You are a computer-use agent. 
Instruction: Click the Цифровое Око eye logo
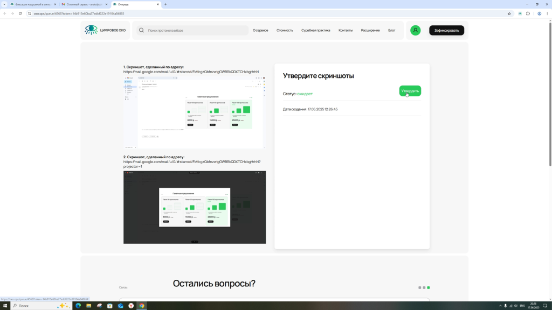[x=91, y=30]
